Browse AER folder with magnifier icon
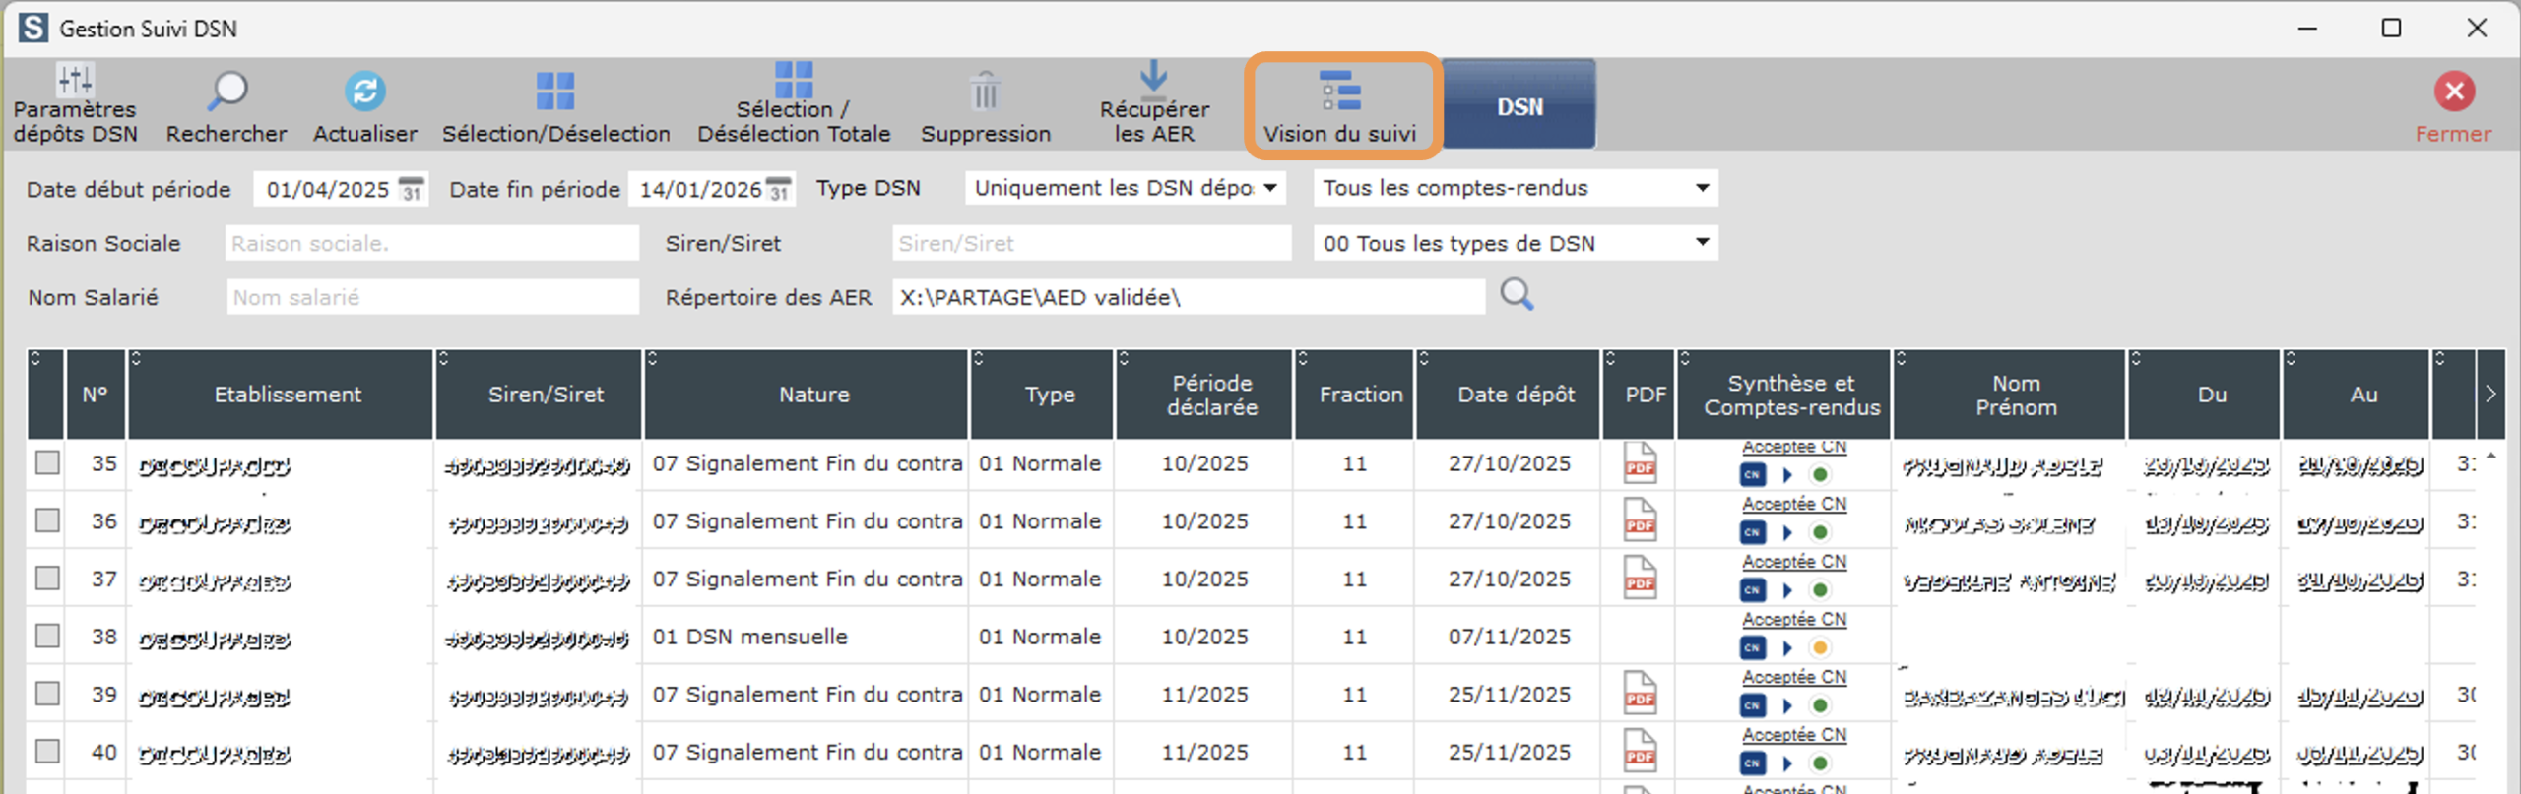Screen dimensions: 2521x794 1517,295
